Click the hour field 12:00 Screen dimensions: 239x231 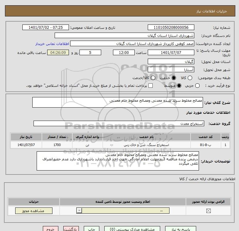coord(124,52)
